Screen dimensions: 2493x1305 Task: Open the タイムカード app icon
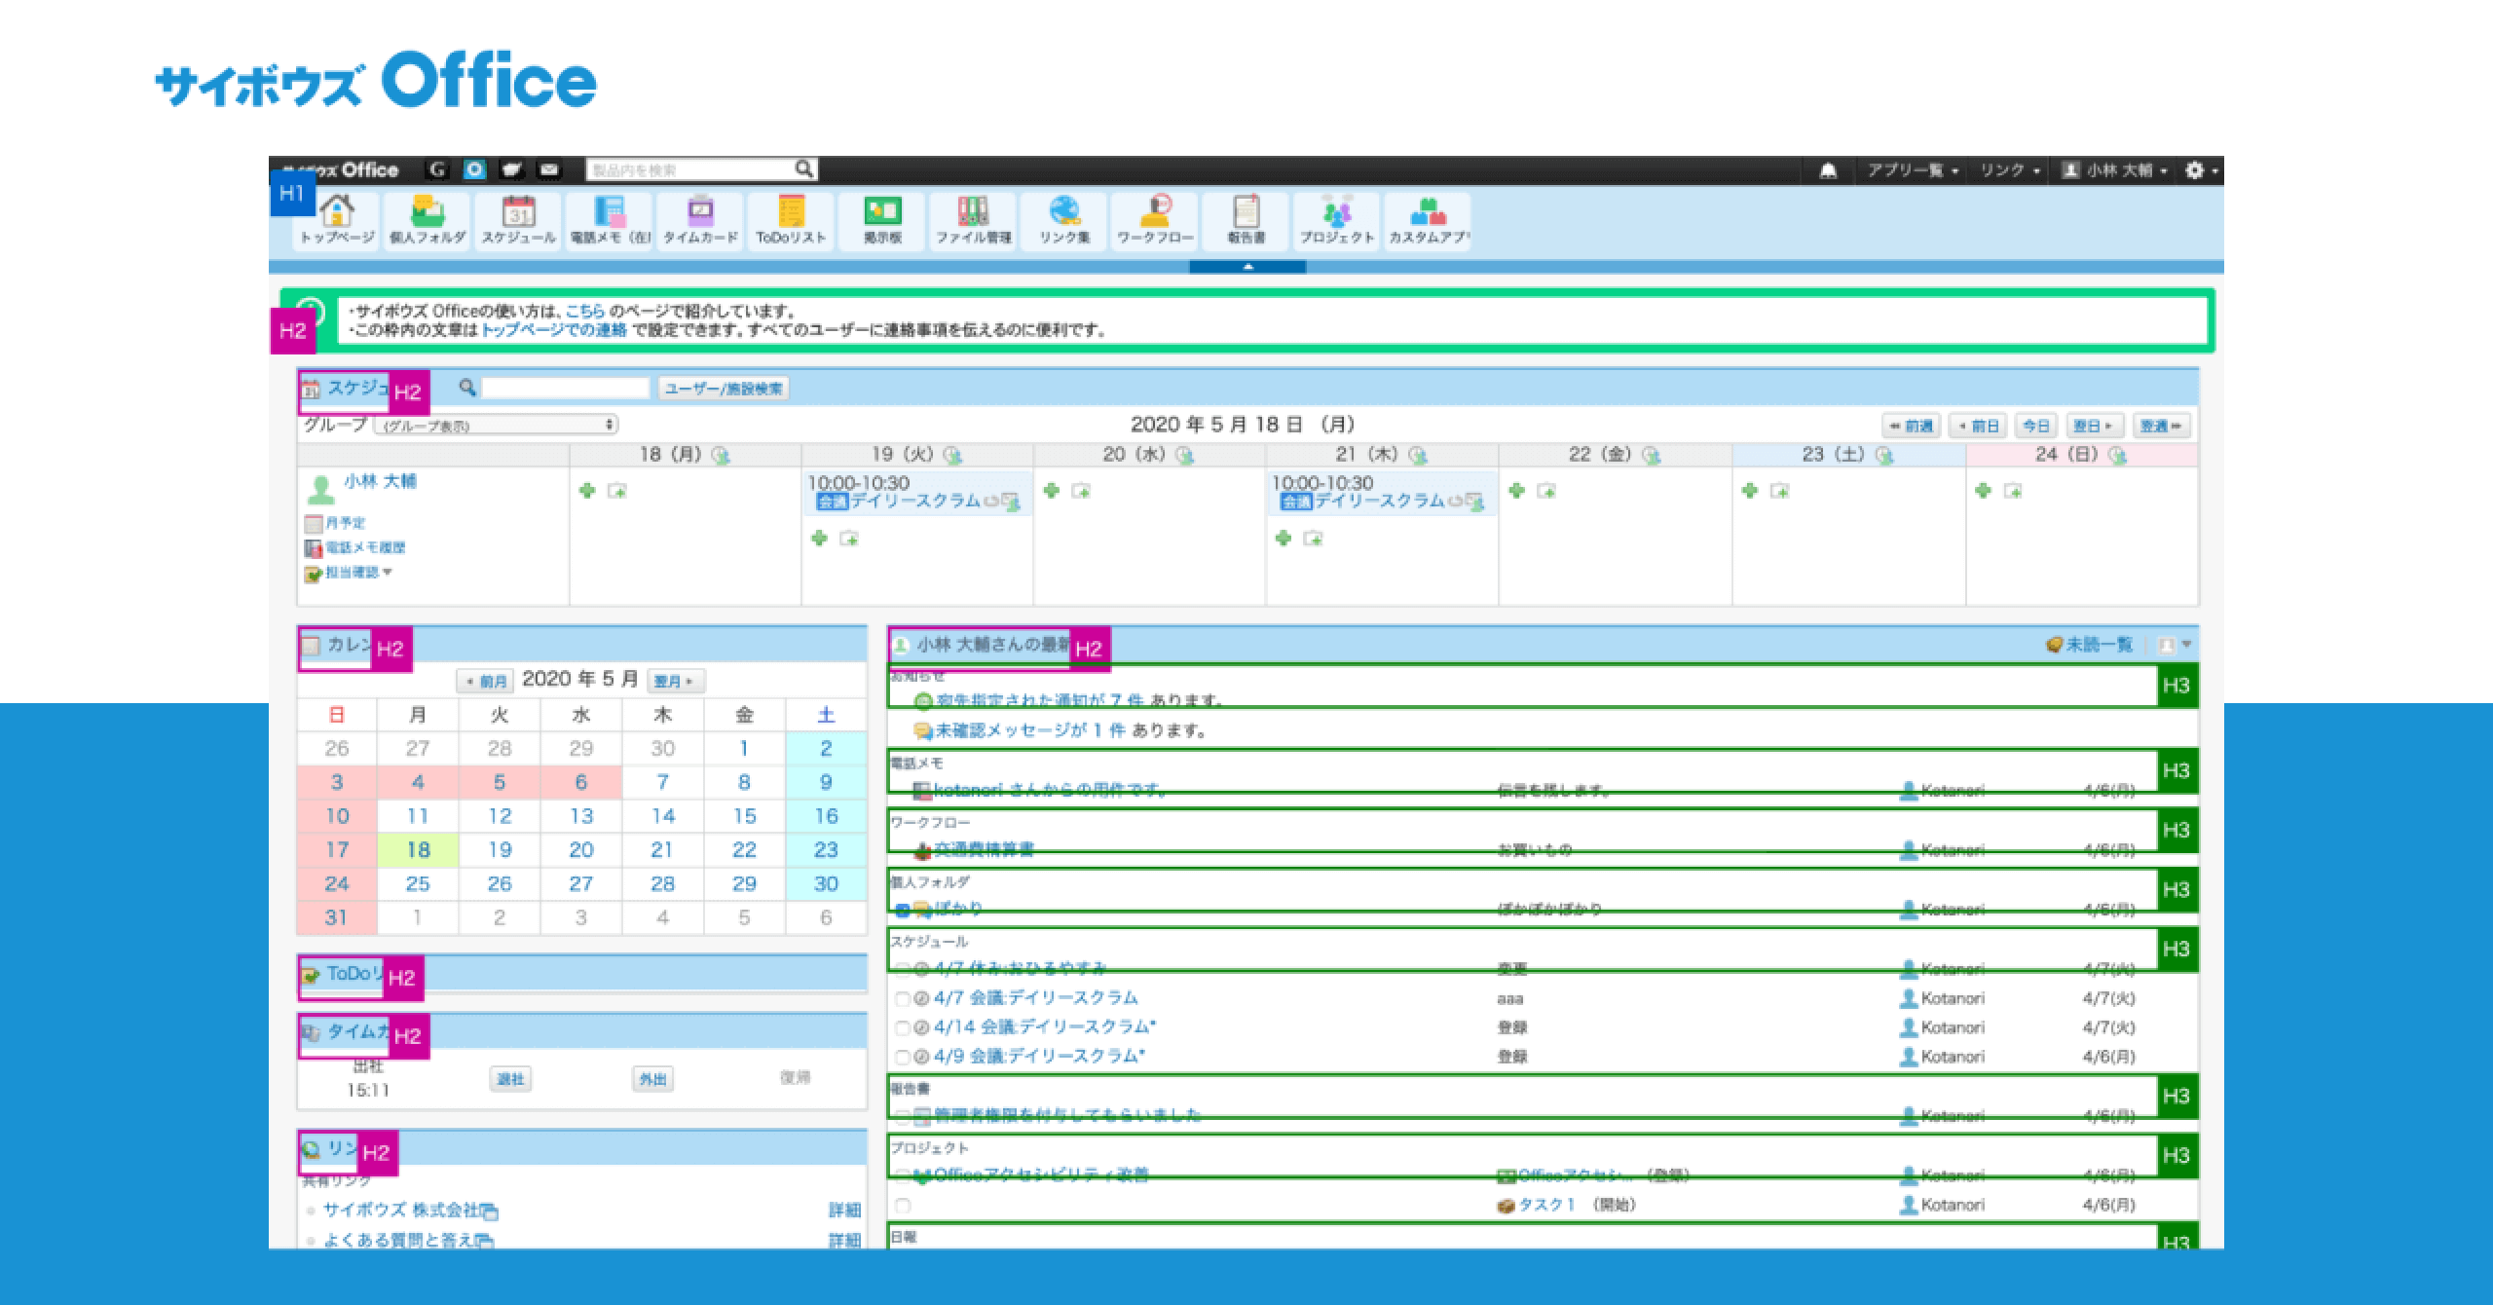(700, 220)
